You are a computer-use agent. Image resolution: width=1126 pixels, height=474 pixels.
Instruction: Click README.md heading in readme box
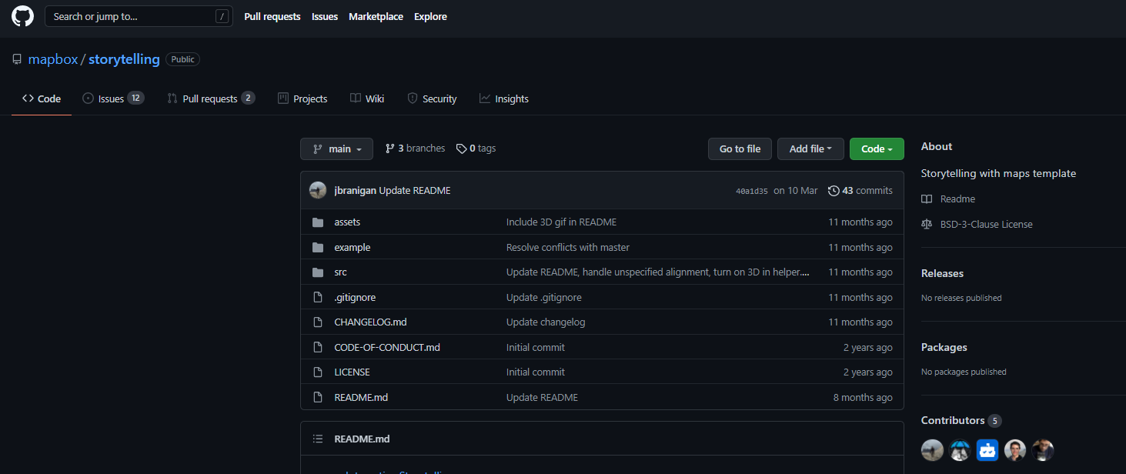[x=362, y=439]
